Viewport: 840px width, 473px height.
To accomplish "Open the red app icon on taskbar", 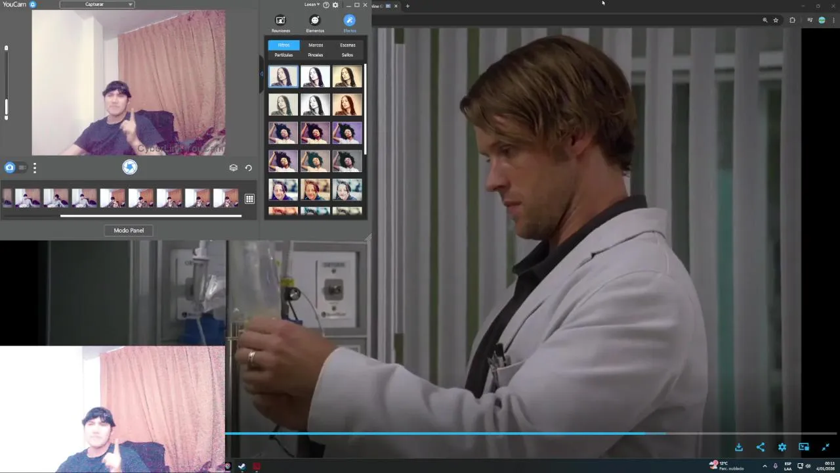I will pos(257,467).
